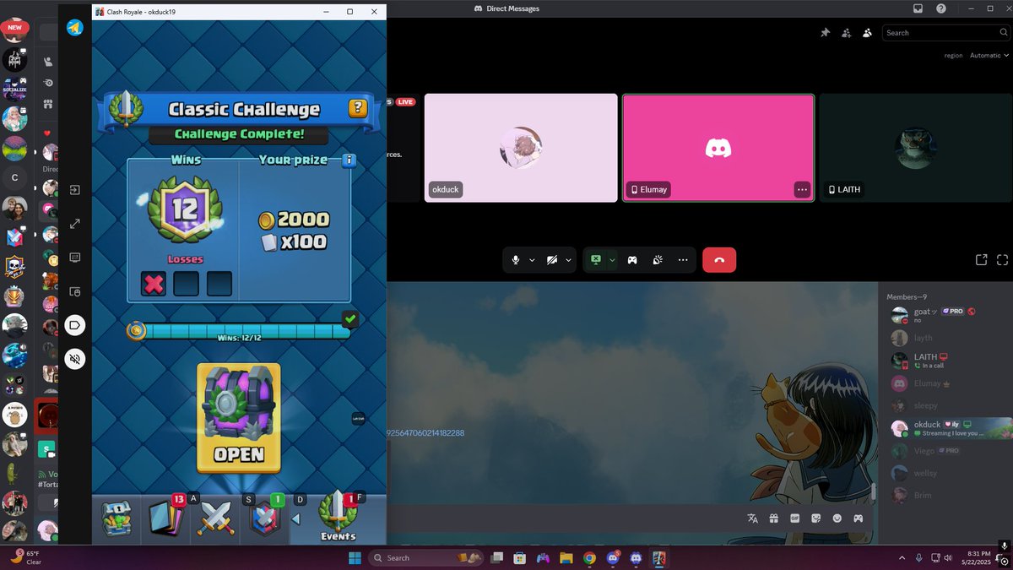This screenshot has width=1013, height=570.
Task: Toggle the green screen share button
Action: point(596,260)
